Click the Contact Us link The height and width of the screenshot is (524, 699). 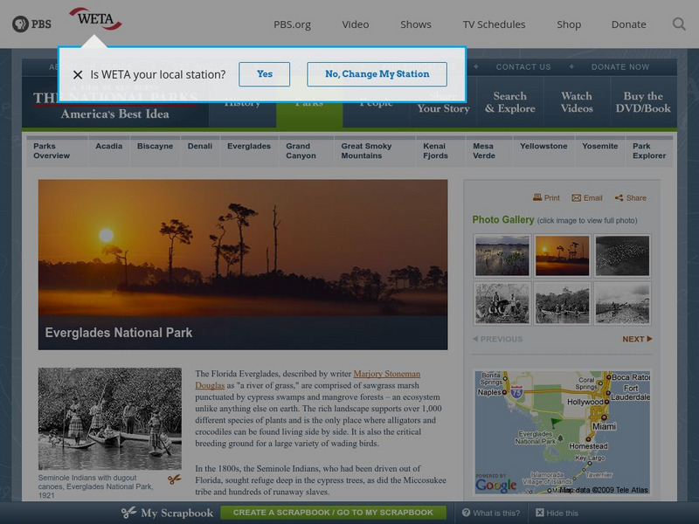523,67
